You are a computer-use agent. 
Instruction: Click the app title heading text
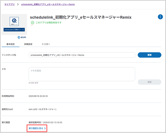(x=81, y=17)
